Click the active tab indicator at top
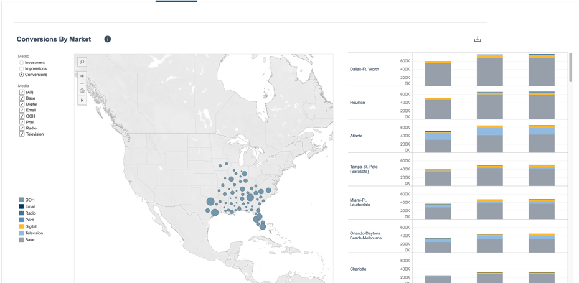The height and width of the screenshot is (283, 579). pos(176,1)
